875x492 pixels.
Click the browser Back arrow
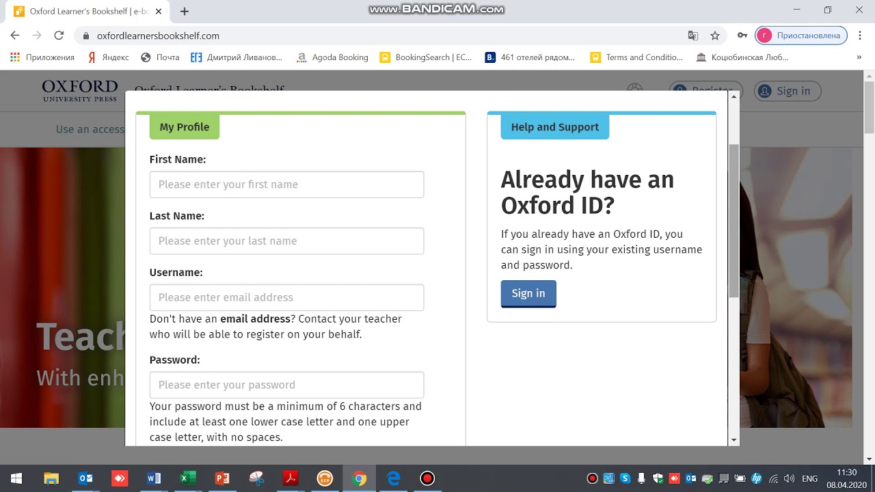point(15,36)
